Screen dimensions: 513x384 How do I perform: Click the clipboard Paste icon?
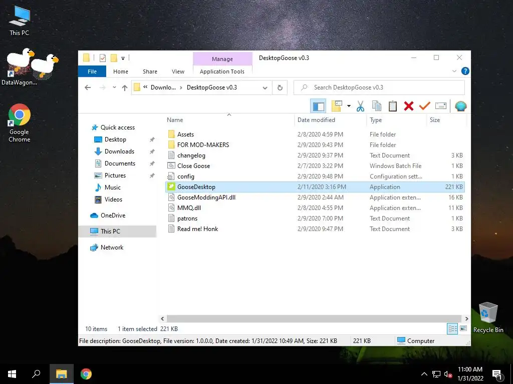click(393, 106)
